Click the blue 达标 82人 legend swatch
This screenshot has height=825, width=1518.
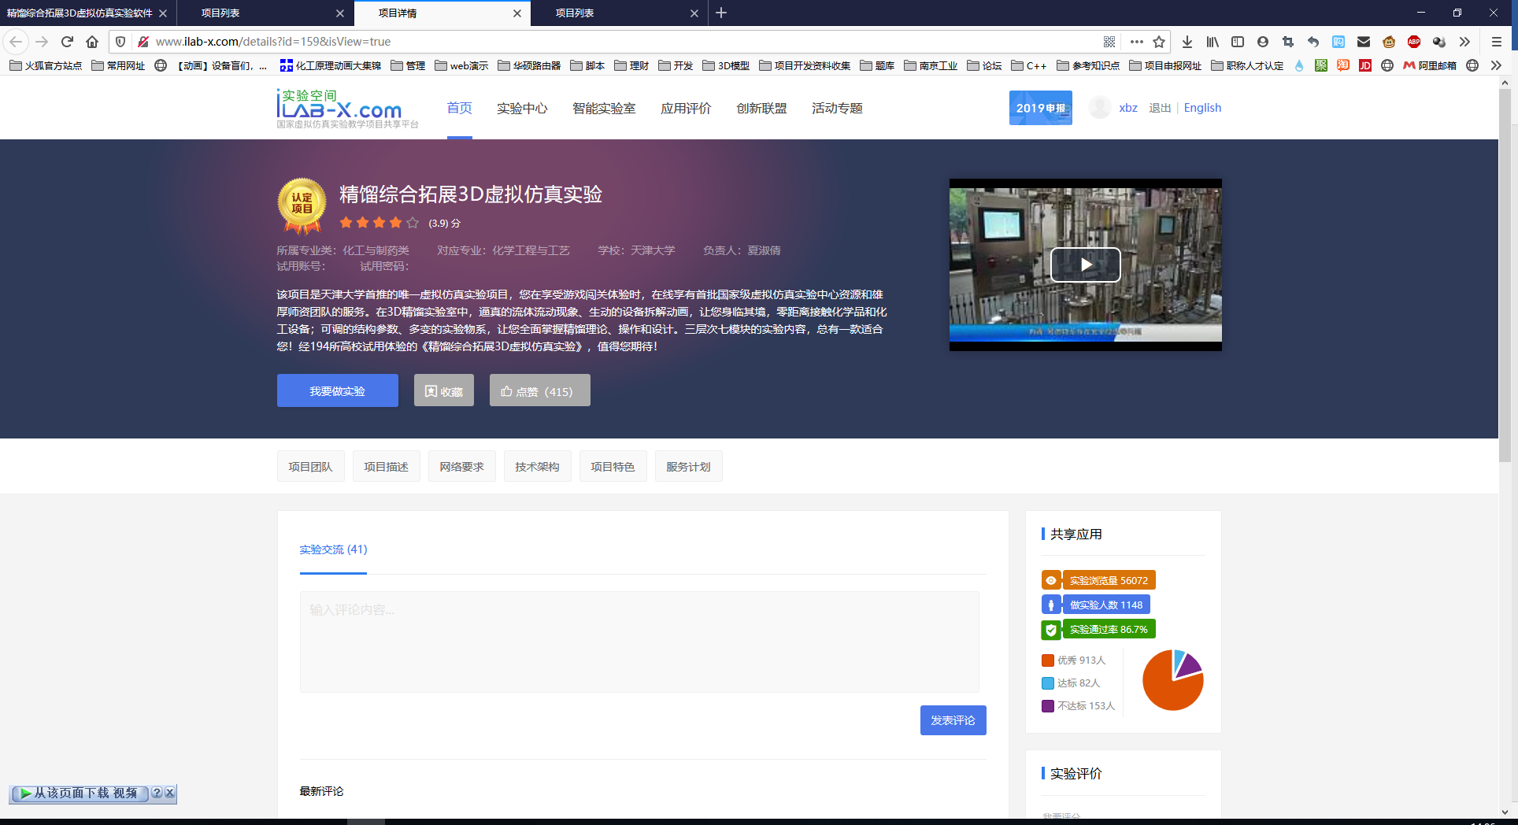click(x=1048, y=683)
